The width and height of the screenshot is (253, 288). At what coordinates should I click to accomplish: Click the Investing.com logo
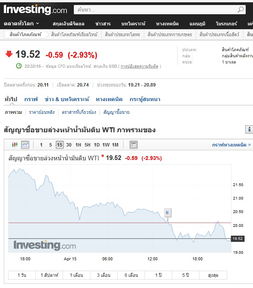tap(35, 10)
